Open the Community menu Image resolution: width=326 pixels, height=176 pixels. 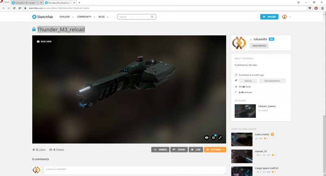tap(86, 17)
